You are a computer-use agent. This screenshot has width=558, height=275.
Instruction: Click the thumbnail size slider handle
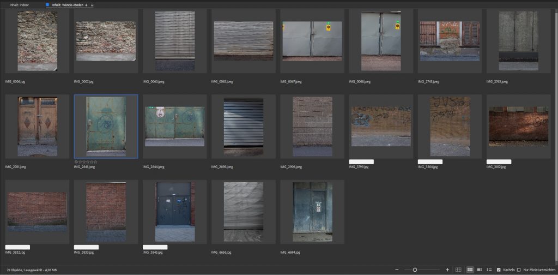415,270
